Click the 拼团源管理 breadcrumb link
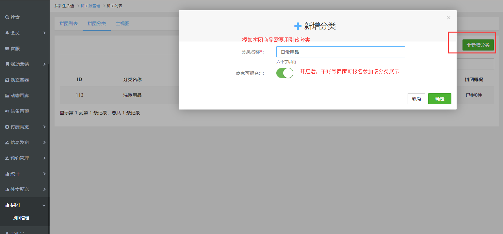This screenshot has height=234, width=503. 90,6
